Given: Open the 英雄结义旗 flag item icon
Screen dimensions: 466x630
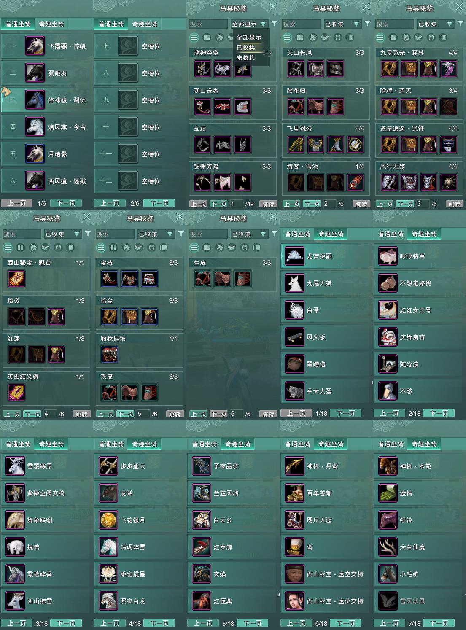Looking at the screenshot, I should pyautogui.click(x=16, y=393).
